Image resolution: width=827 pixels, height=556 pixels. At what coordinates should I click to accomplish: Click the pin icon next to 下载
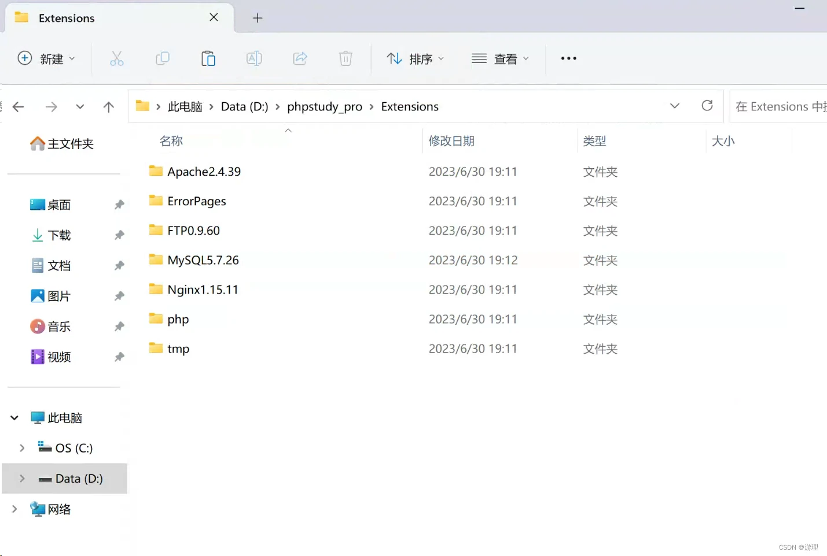pyautogui.click(x=119, y=235)
